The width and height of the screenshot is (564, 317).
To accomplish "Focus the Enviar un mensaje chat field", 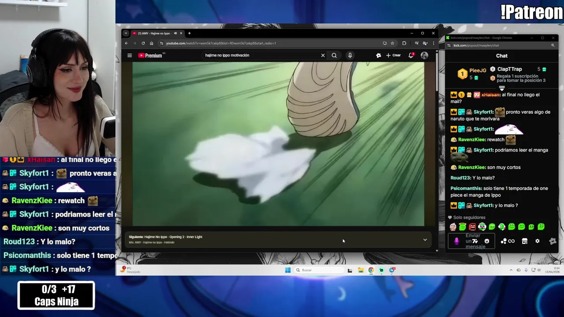I will click(471, 241).
